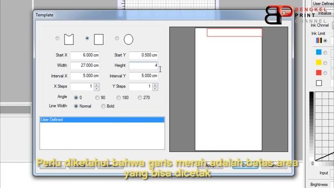Click the cyan color swatch
Screen dimensions: 334x188
[319, 52]
